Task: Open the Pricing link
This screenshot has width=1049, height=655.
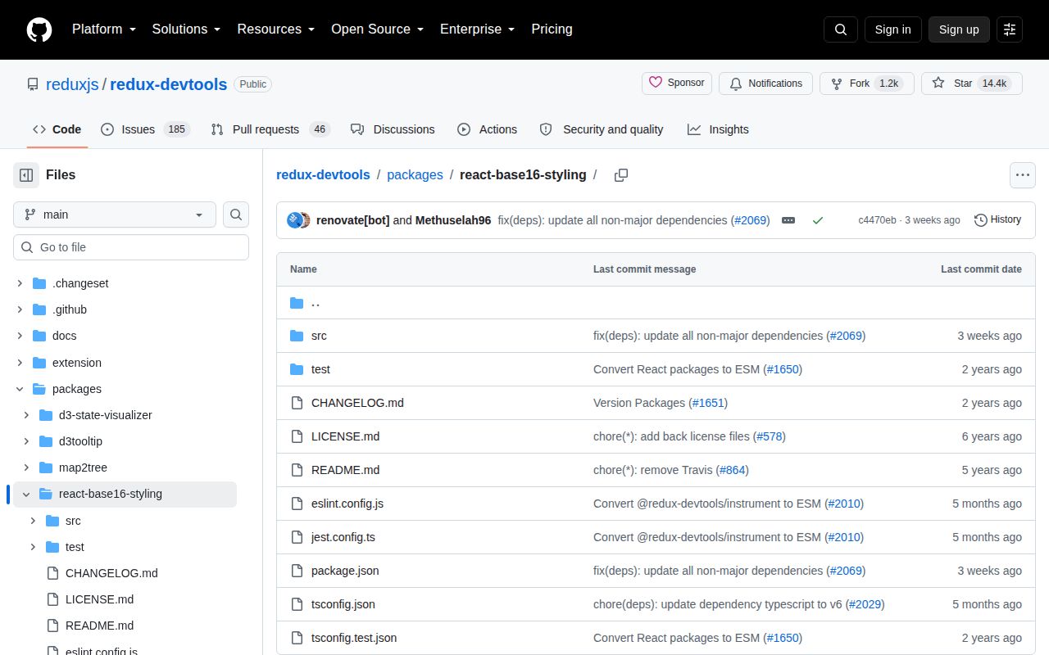Action: click(x=552, y=29)
